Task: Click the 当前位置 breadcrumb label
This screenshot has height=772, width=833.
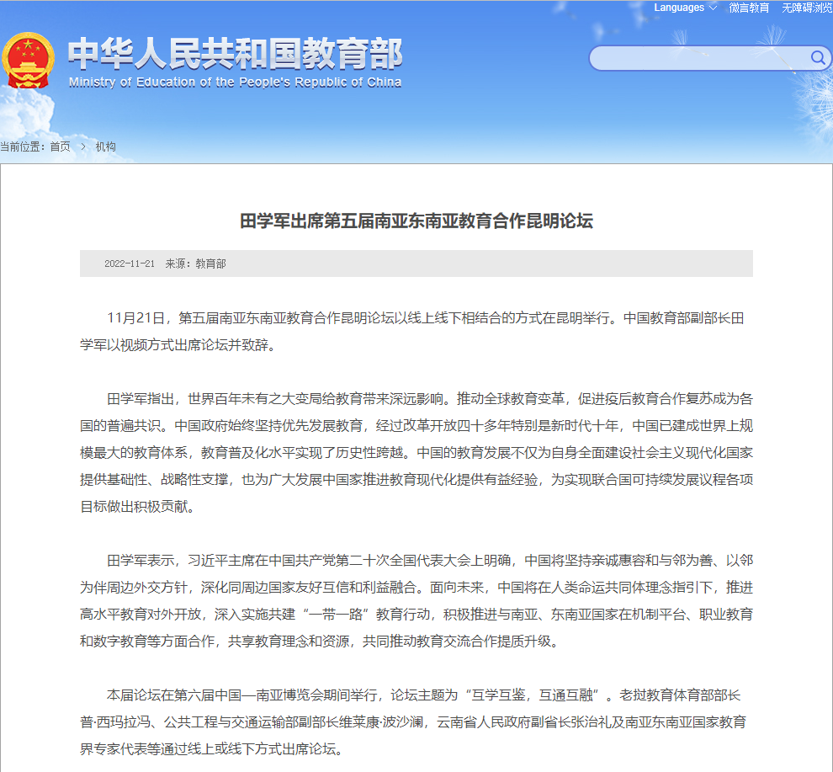Action: point(23,146)
